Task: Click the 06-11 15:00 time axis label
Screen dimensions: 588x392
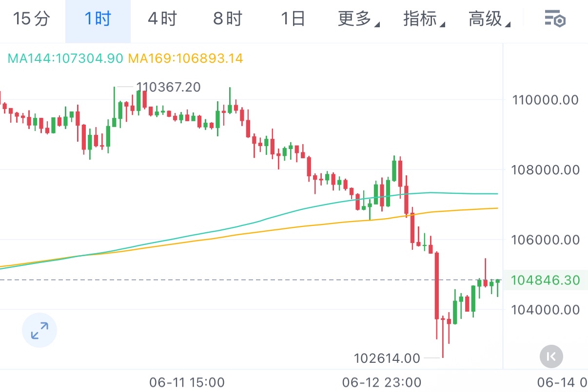Action: (187, 381)
